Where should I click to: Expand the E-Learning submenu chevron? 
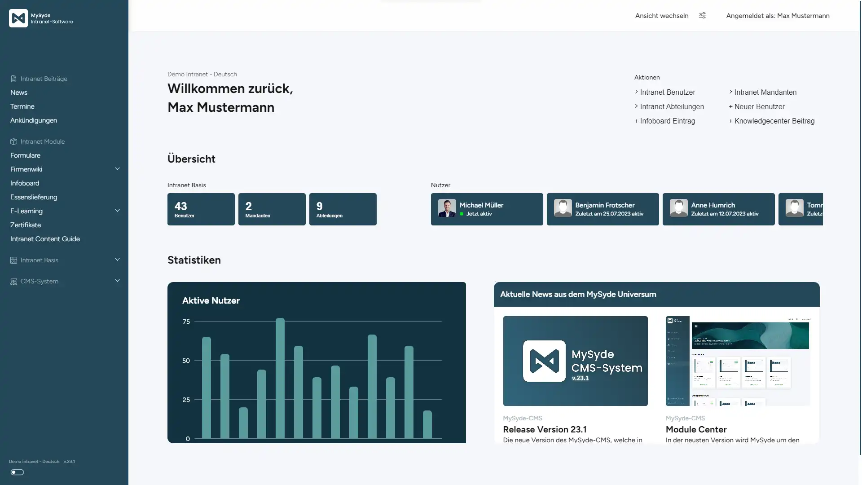pos(117,211)
